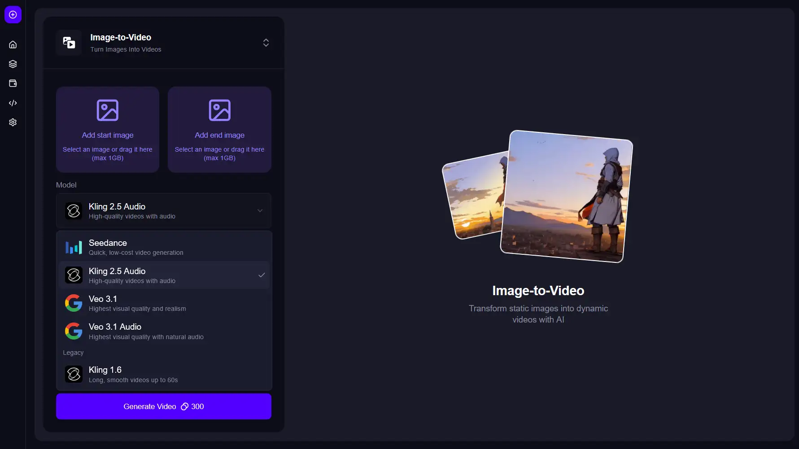The height and width of the screenshot is (449, 799).
Task: Click the Google logo beside Veo 3.1
Action: click(73, 303)
